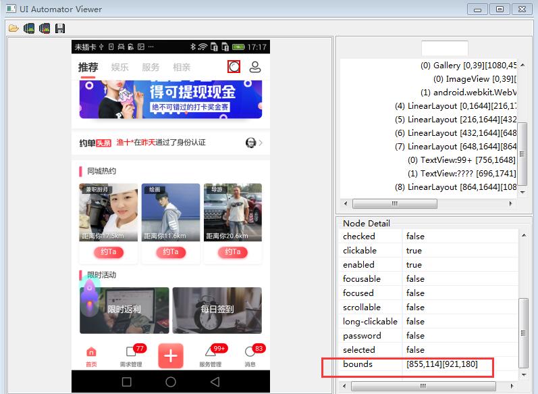The image size is (538, 394).
Task: Select the android.webkit.WebView tree node
Action: click(468, 93)
